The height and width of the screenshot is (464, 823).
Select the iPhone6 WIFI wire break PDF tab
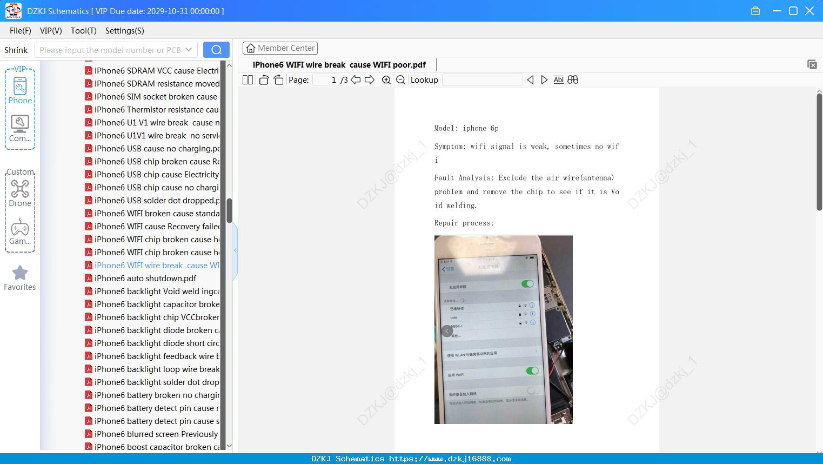[339, 65]
